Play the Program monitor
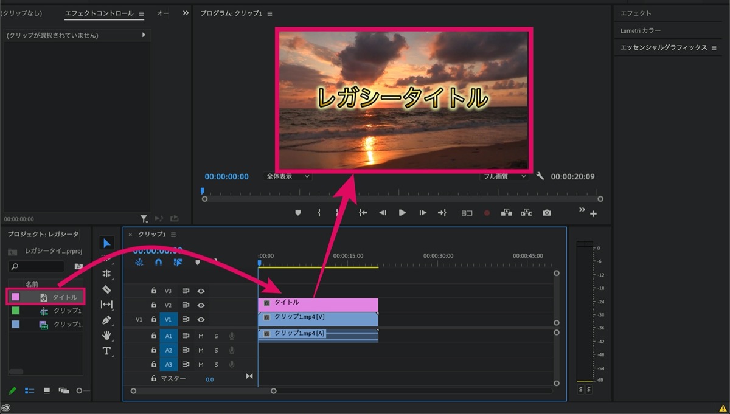 point(402,213)
